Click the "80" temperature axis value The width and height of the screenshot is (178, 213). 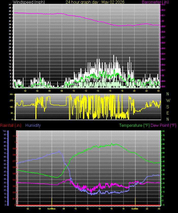[163, 131]
